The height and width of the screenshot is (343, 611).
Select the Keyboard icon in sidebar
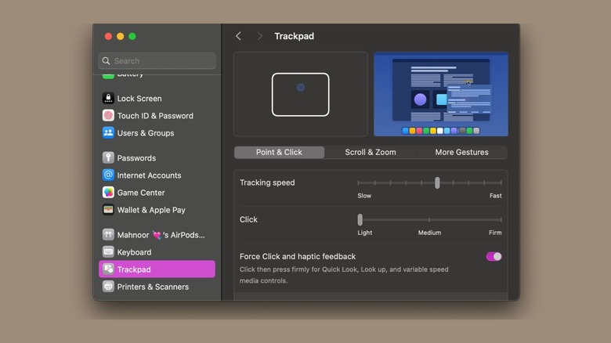(x=108, y=252)
